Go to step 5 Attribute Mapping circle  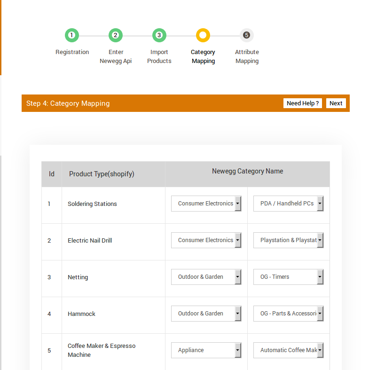(246, 35)
